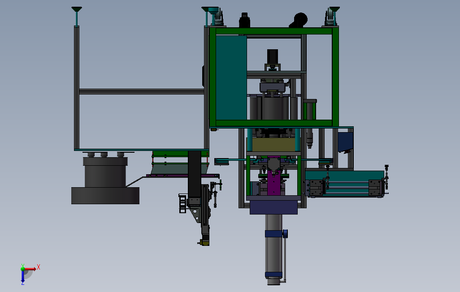Select the horizontal aluminum profile crossbar on the left frame
The image size is (460, 292).
coord(142,91)
